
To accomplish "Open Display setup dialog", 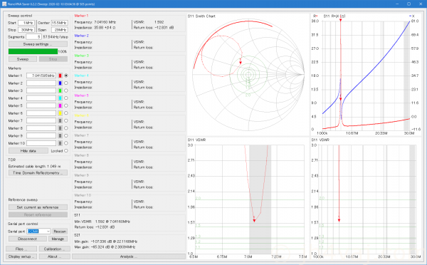I will [x=21, y=256].
